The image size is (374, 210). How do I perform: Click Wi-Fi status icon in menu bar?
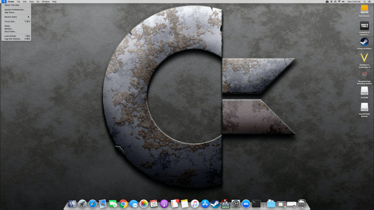click(x=339, y=1)
